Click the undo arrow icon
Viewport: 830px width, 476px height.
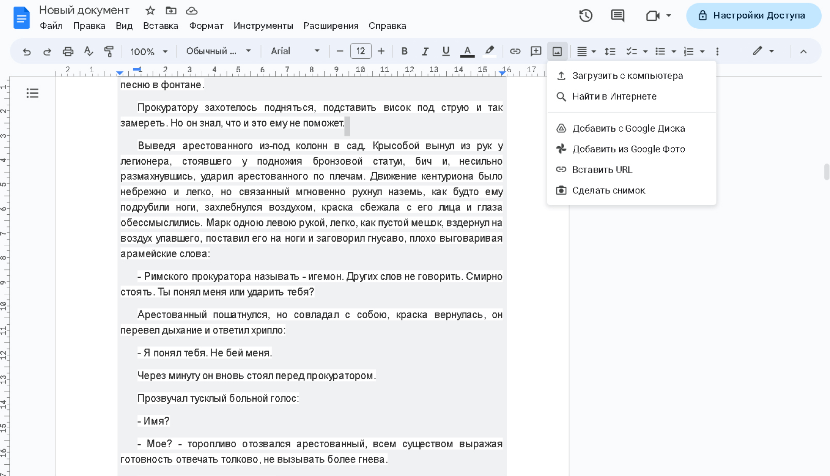(27, 51)
